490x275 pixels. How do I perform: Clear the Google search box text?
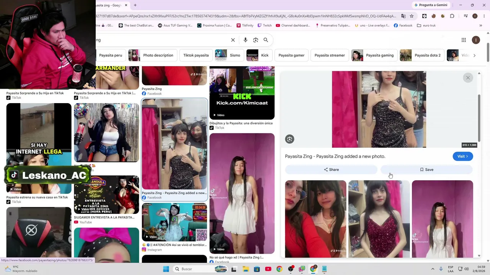pos(233,40)
